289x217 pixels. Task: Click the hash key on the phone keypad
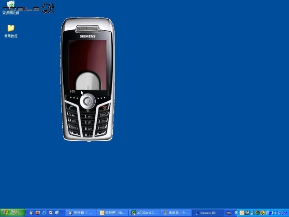click(x=101, y=133)
